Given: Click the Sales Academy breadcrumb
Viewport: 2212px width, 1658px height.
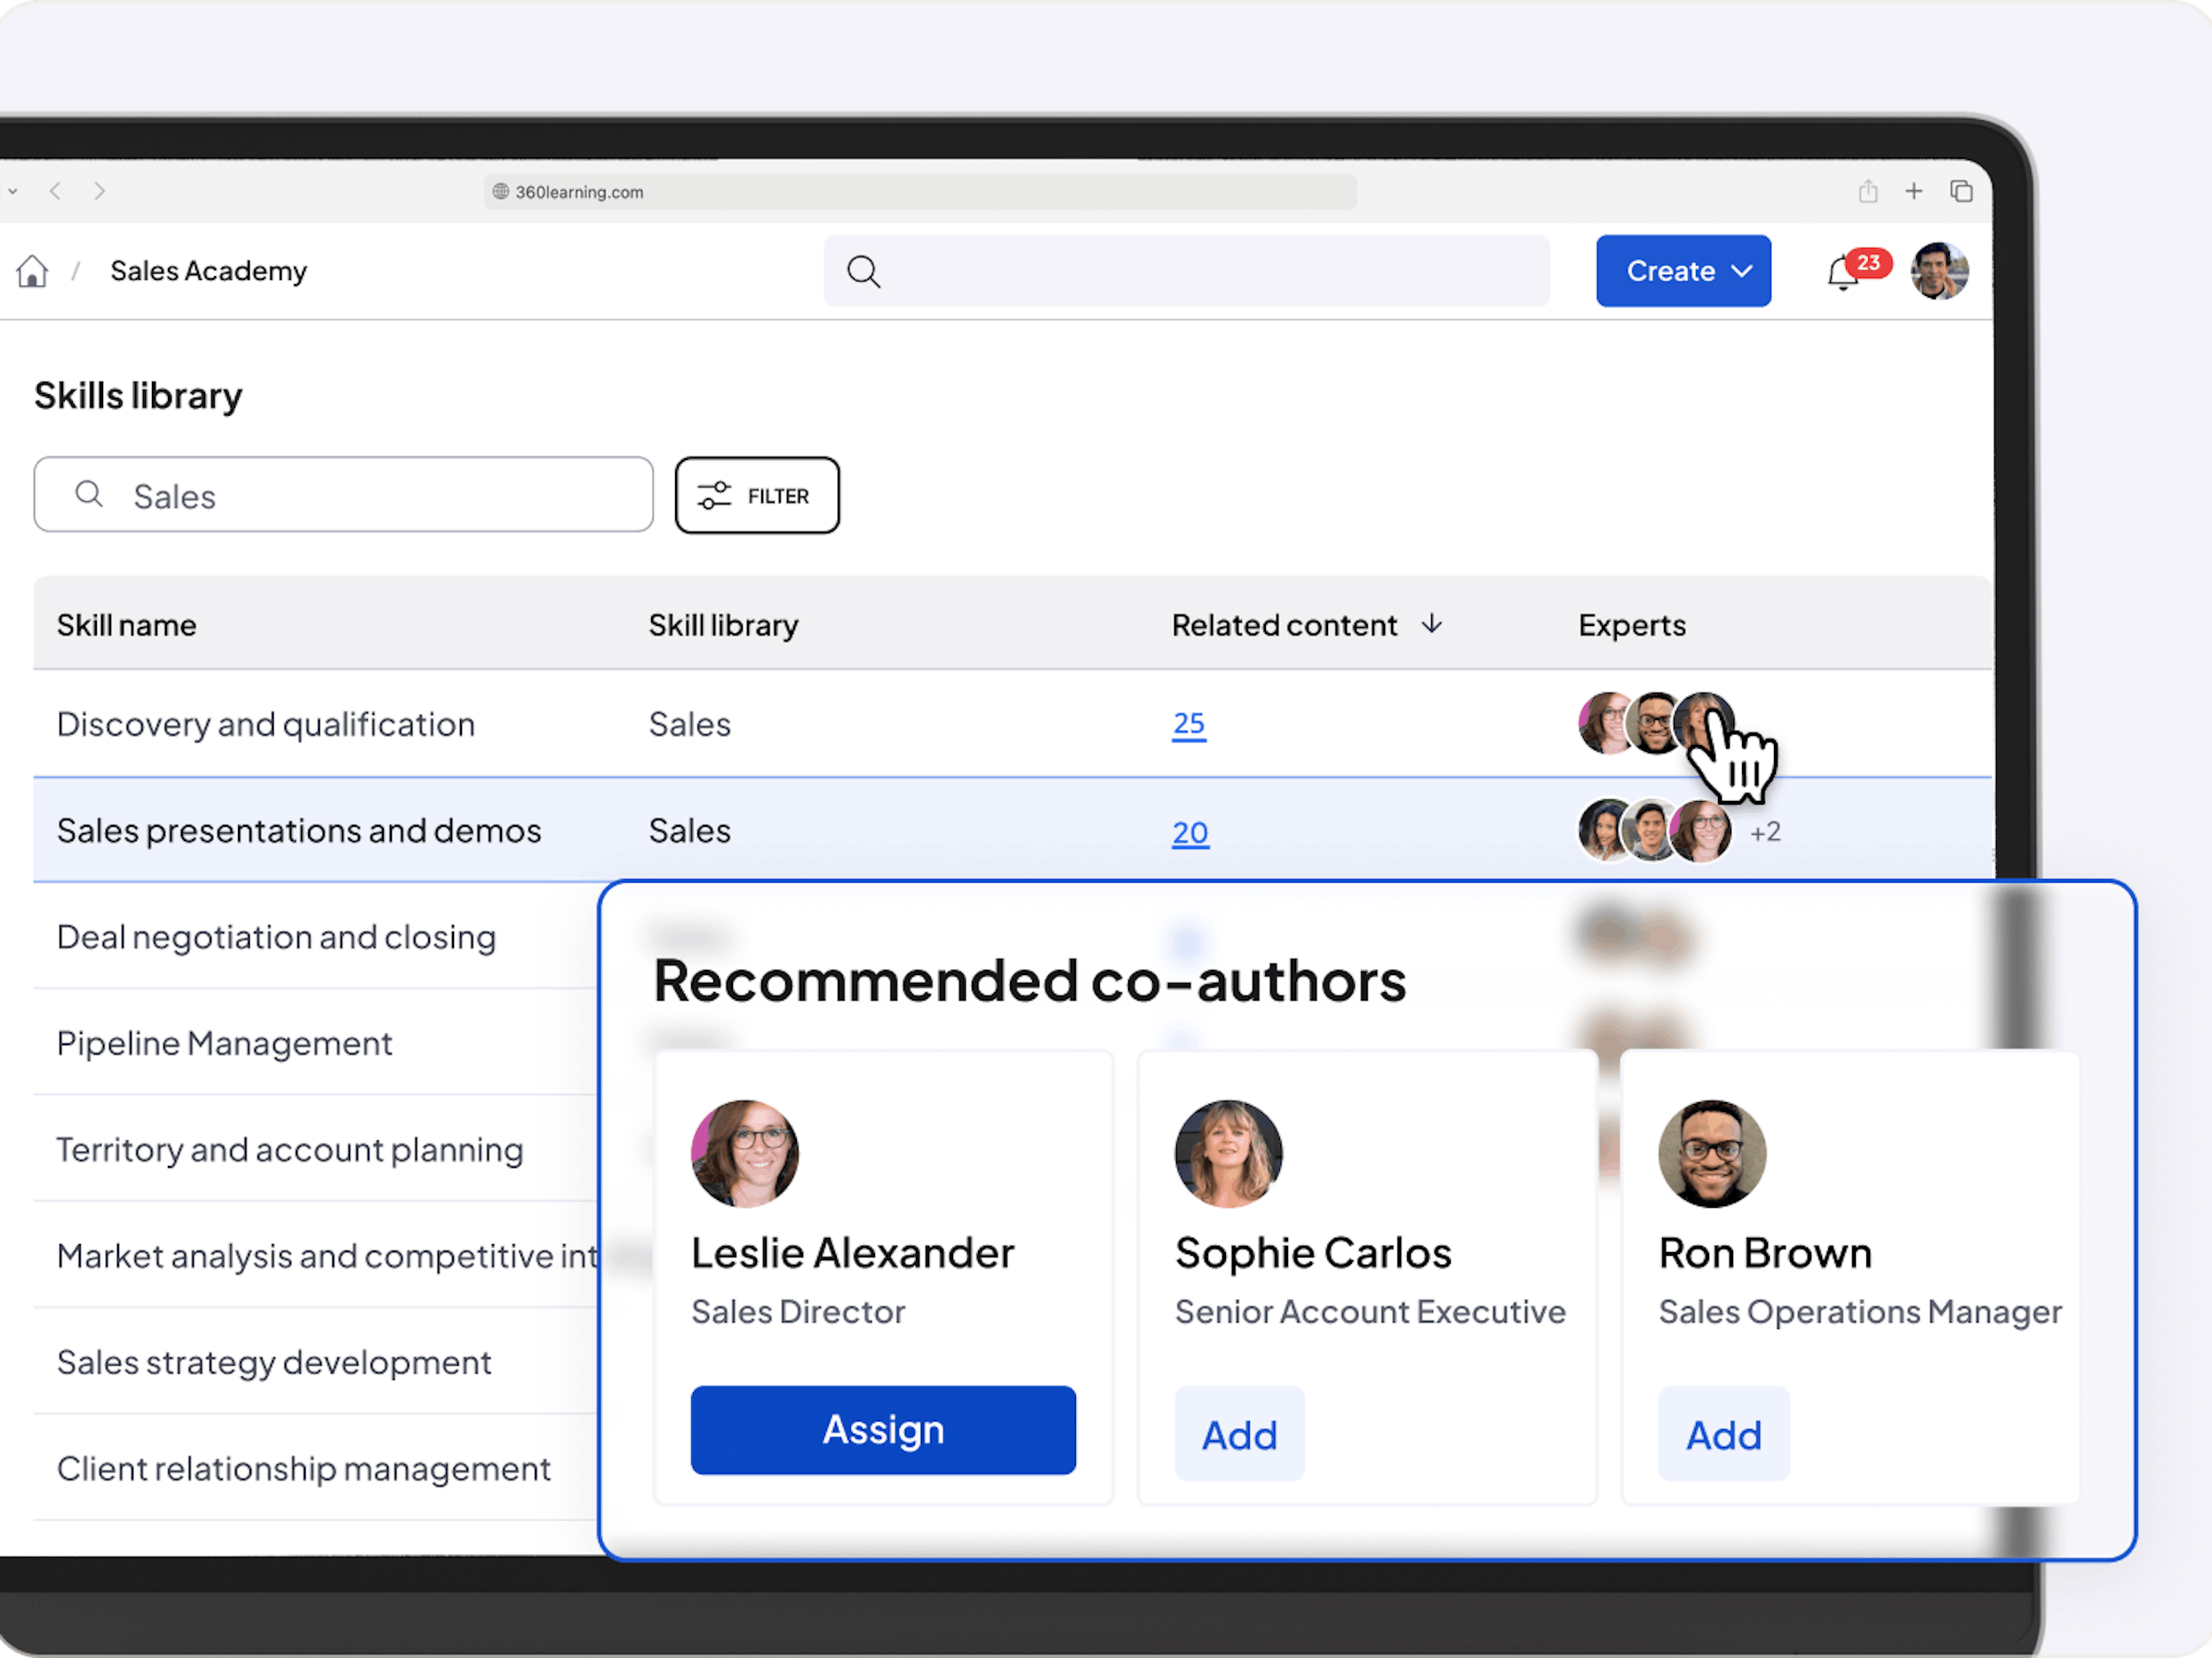Looking at the screenshot, I should coord(208,271).
